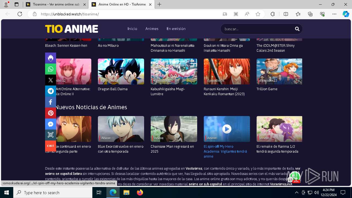The image size is (352, 198).
Task: Open Edge Settings and more menu
Action: point(334,14)
